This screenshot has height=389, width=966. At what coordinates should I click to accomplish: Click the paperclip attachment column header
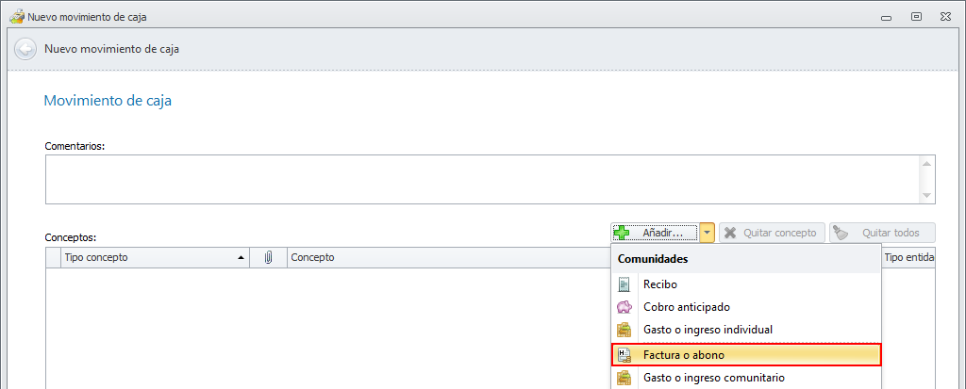tap(268, 257)
